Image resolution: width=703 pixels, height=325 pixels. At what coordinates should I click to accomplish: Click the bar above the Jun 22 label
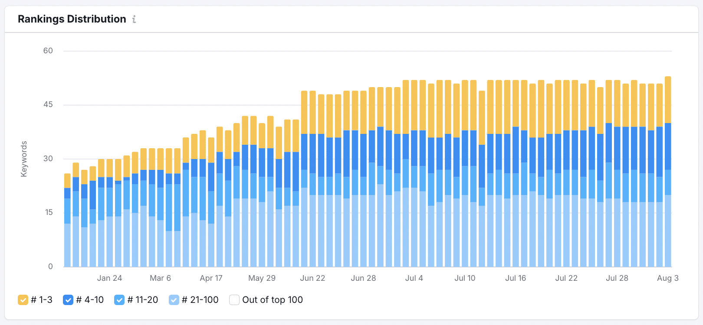coord(312,195)
